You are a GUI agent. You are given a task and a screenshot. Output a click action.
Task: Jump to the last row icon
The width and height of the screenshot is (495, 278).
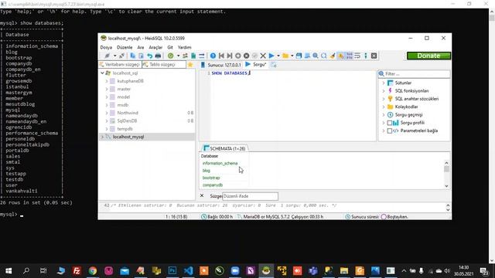(x=230, y=56)
